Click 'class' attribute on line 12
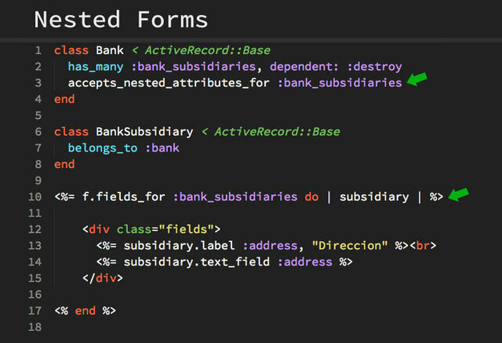Image resolution: width=502 pixels, height=343 pixels. [134, 229]
